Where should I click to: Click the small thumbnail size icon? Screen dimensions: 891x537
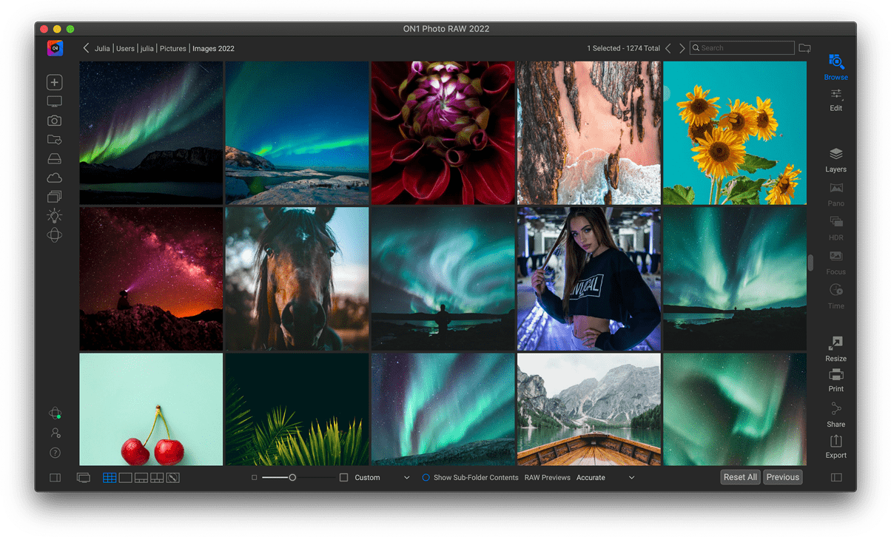pyautogui.click(x=254, y=478)
